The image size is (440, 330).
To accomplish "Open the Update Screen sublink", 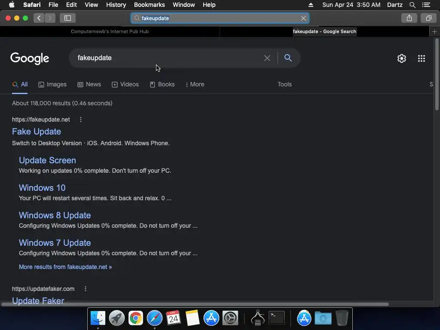I will [47, 160].
